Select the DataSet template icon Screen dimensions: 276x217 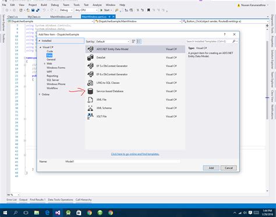tap(90, 58)
